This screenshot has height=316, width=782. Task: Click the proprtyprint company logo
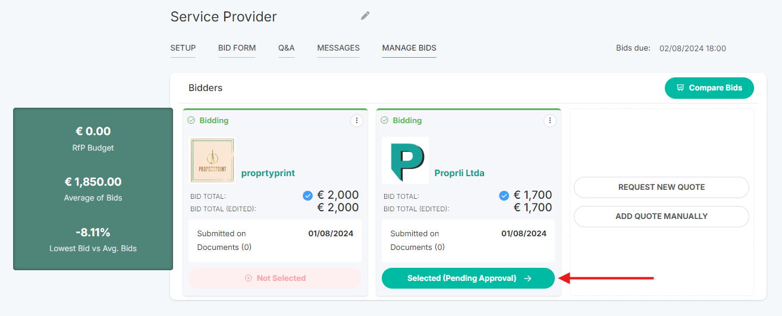pos(212,161)
